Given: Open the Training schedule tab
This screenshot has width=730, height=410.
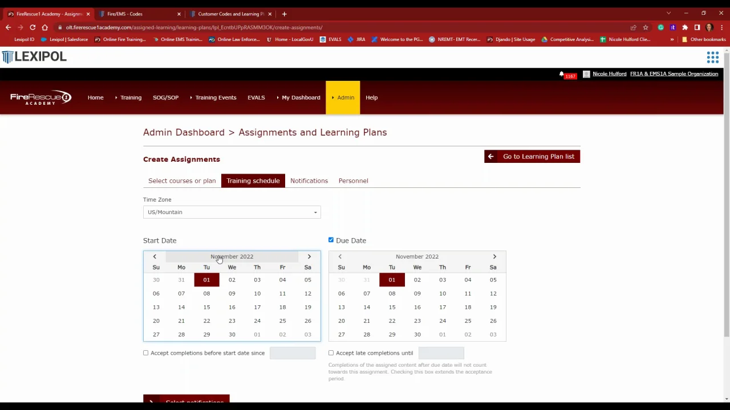Looking at the screenshot, I should (253, 181).
